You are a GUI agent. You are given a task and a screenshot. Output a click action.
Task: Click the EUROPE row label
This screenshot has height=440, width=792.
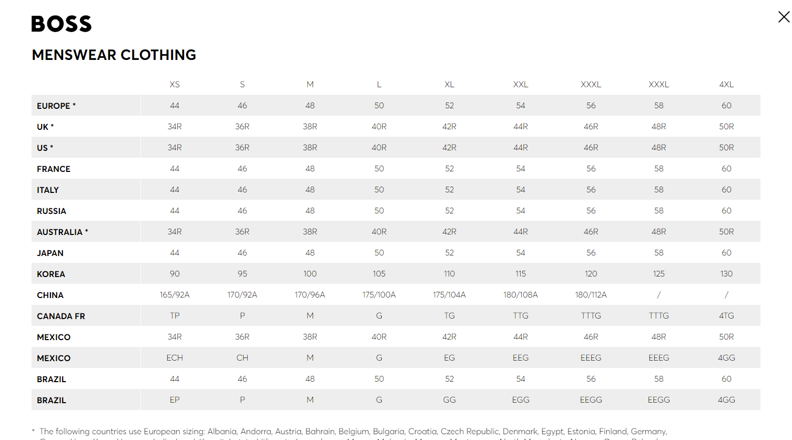pos(55,105)
